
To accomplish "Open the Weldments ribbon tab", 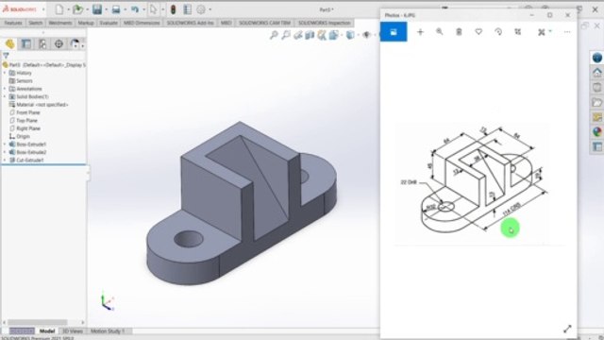I will [60, 23].
